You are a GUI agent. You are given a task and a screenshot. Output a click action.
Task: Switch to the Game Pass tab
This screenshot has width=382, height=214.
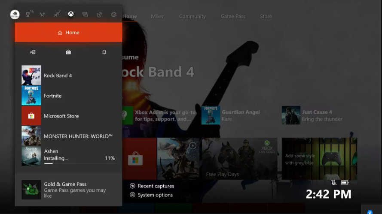pos(233,16)
